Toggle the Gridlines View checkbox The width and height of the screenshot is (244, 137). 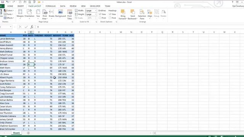tap(100, 14)
